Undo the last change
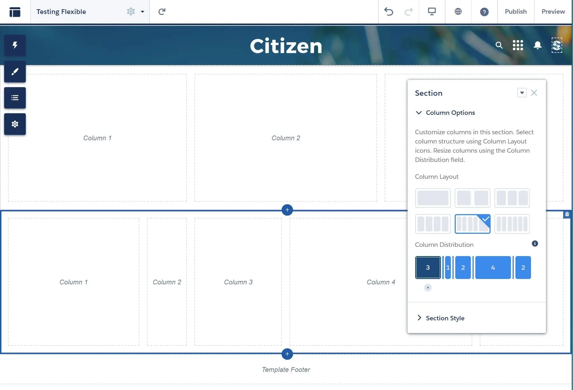 [388, 12]
